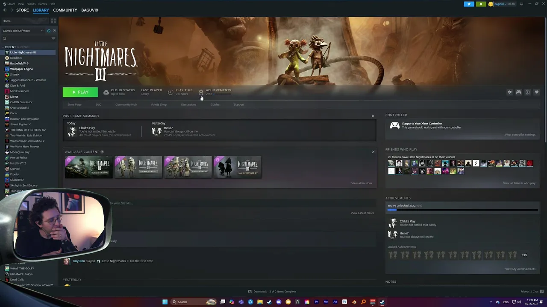Screen dimensions: 547x307
Task: Open controller layout icon
Action: pos(519,92)
